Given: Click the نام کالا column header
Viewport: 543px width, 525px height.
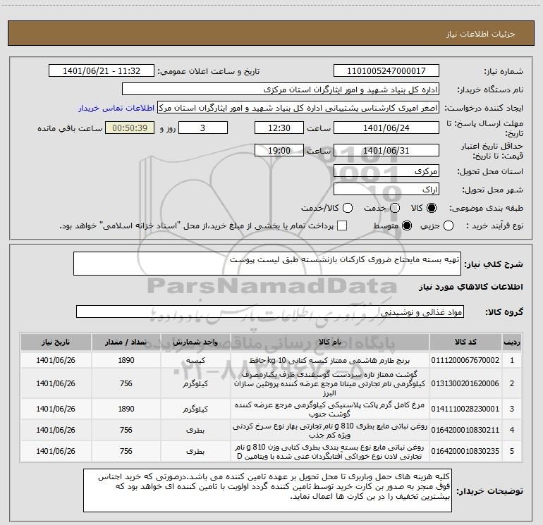Looking at the screenshot, I should click(330, 342).
